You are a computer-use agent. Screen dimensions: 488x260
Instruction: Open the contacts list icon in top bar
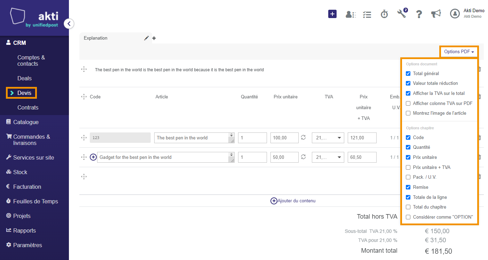[350, 14]
